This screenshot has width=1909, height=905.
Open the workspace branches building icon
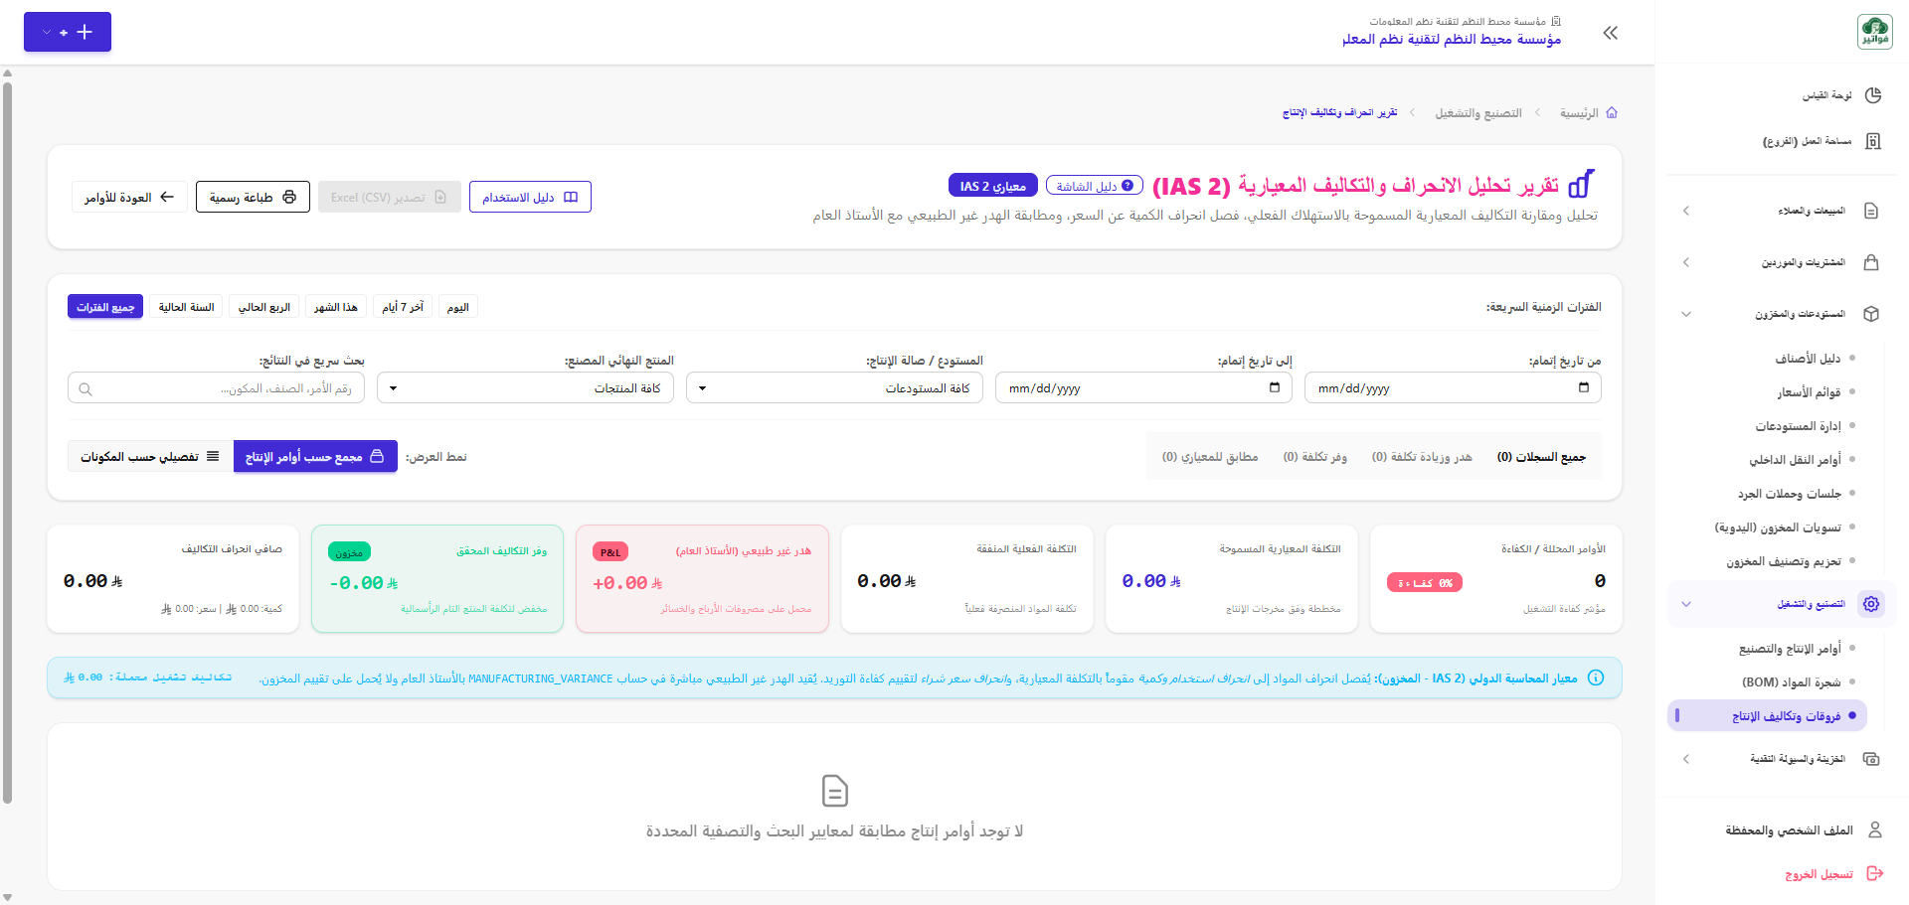click(1872, 141)
